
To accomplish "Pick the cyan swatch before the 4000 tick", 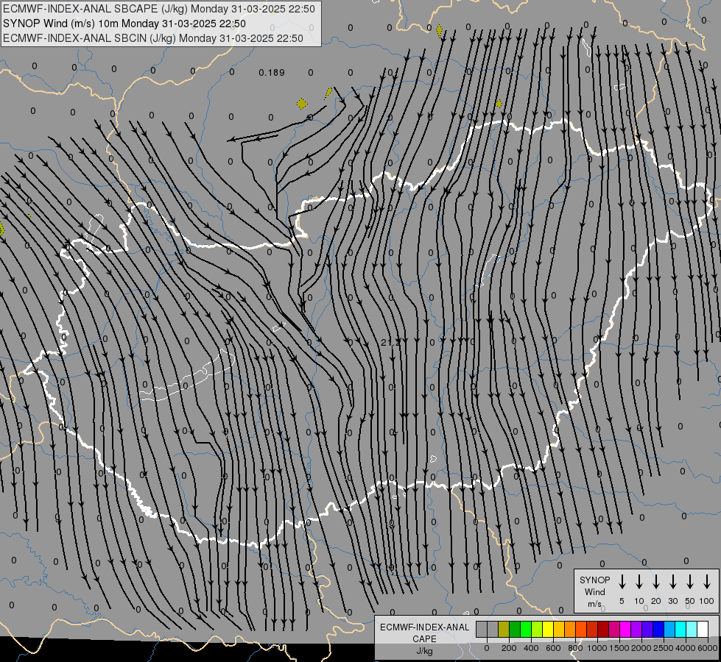I will (680, 629).
